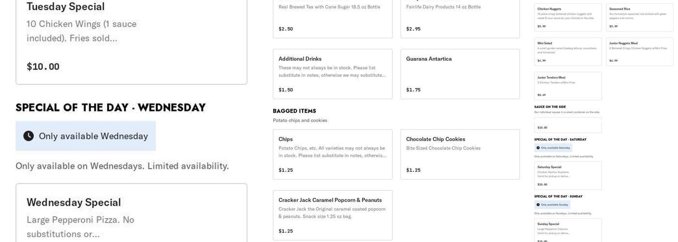
Task: Select the Chips bagged item
Action: pos(332,154)
